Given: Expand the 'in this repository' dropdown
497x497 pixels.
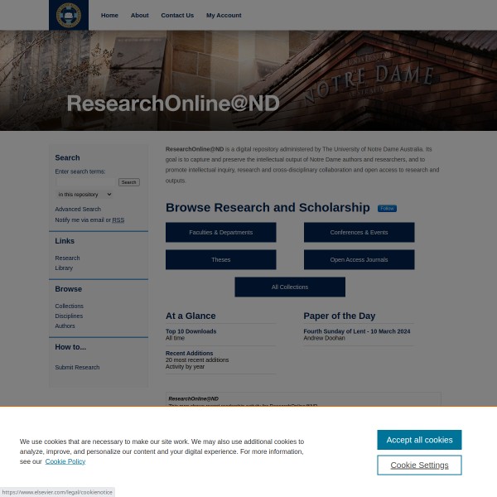Looking at the screenshot, I should pyautogui.click(x=84, y=195).
